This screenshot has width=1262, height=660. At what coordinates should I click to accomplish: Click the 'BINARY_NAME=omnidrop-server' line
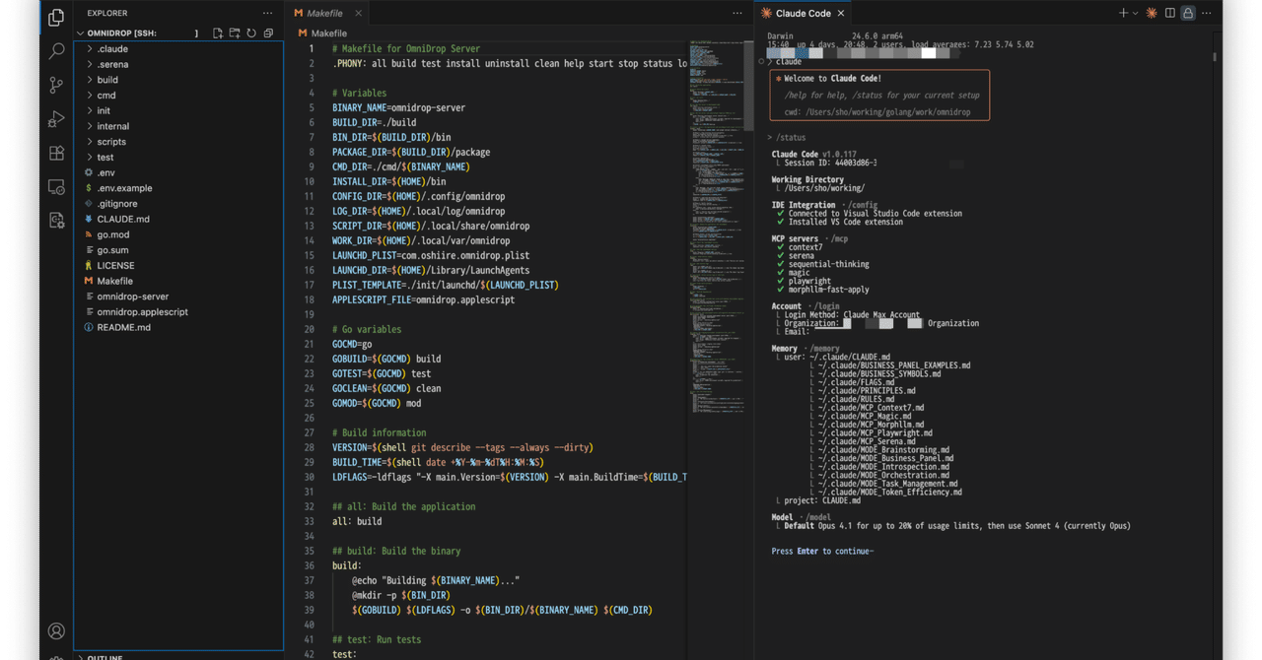click(398, 107)
